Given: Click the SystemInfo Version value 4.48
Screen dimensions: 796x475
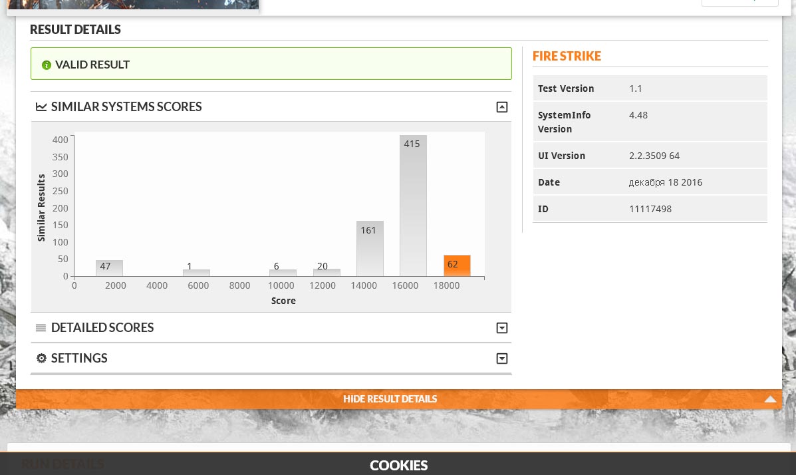Looking at the screenshot, I should (x=638, y=115).
